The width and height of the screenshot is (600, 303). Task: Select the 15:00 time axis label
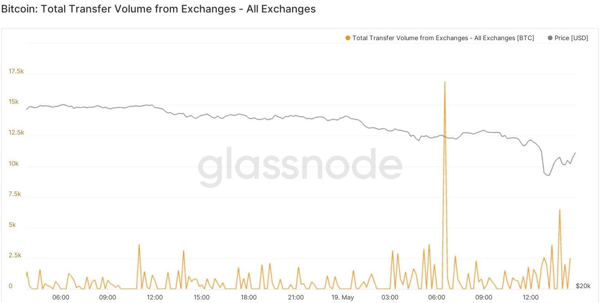coord(202,297)
